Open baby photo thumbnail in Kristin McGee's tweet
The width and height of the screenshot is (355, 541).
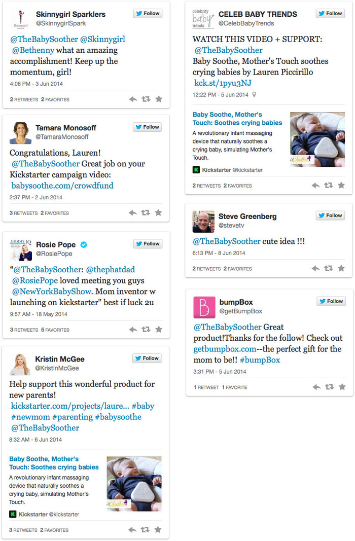[134, 484]
